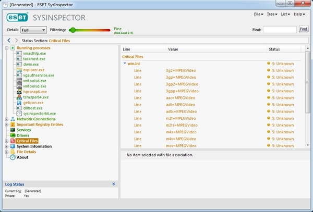Viewport: 313px width, 212px height.
Task: Click the taskhost.exe process icon
Action: [19, 59]
